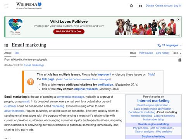186x139 pixels.
Task: Click the PARTICIPATE NOW button
Action: click(69, 31)
